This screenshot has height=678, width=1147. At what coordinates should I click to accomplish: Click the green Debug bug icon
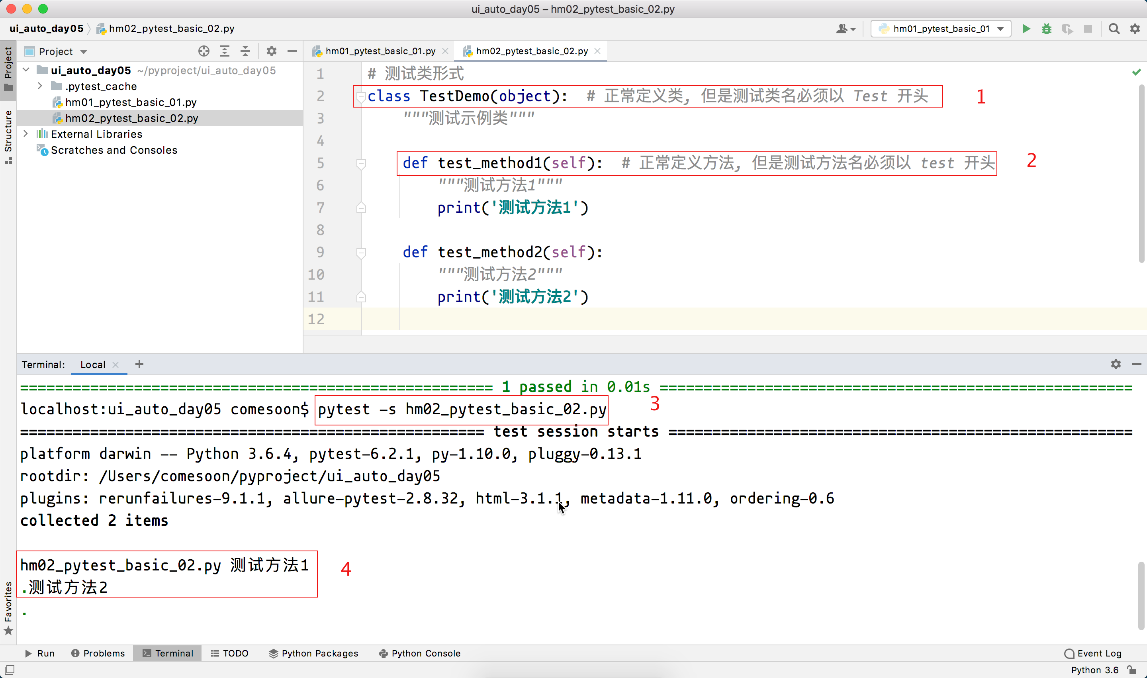click(1047, 29)
